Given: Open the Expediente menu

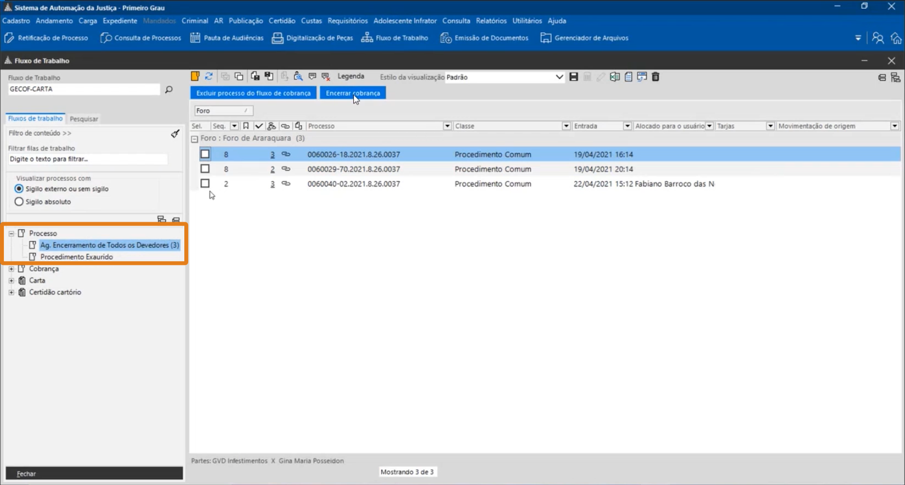Looking at the screenshot, I should (120, 21).
